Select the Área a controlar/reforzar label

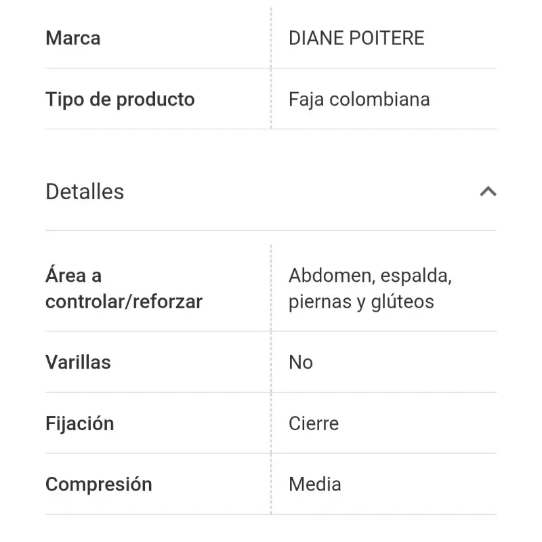click(x=123, y=288)
